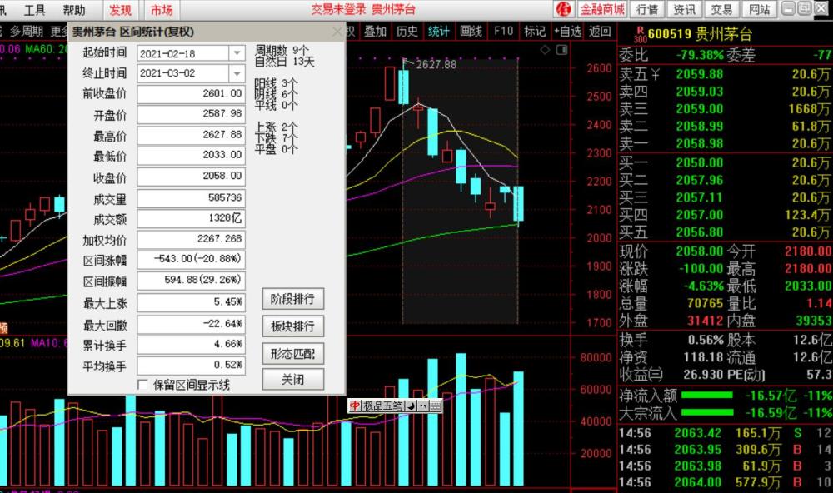Click the 叠加 toolbar item
833x493 pixels.
point(375,32)
